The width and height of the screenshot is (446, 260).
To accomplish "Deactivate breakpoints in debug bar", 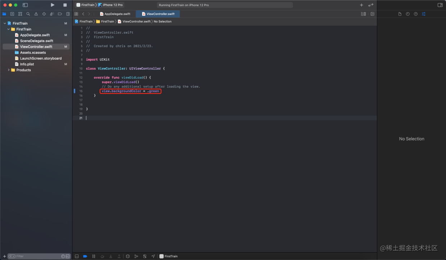I will (x=85, y=256).
